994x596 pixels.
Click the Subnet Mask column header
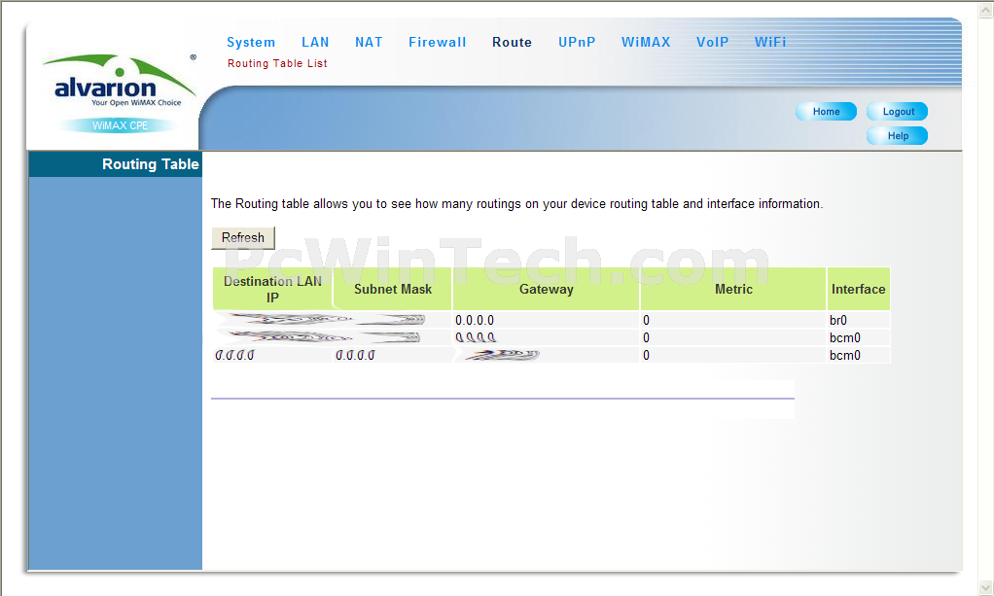tap(392, 289)
